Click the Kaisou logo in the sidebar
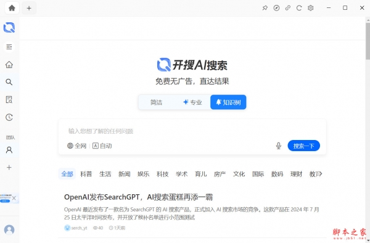 (x=9, y=28)
